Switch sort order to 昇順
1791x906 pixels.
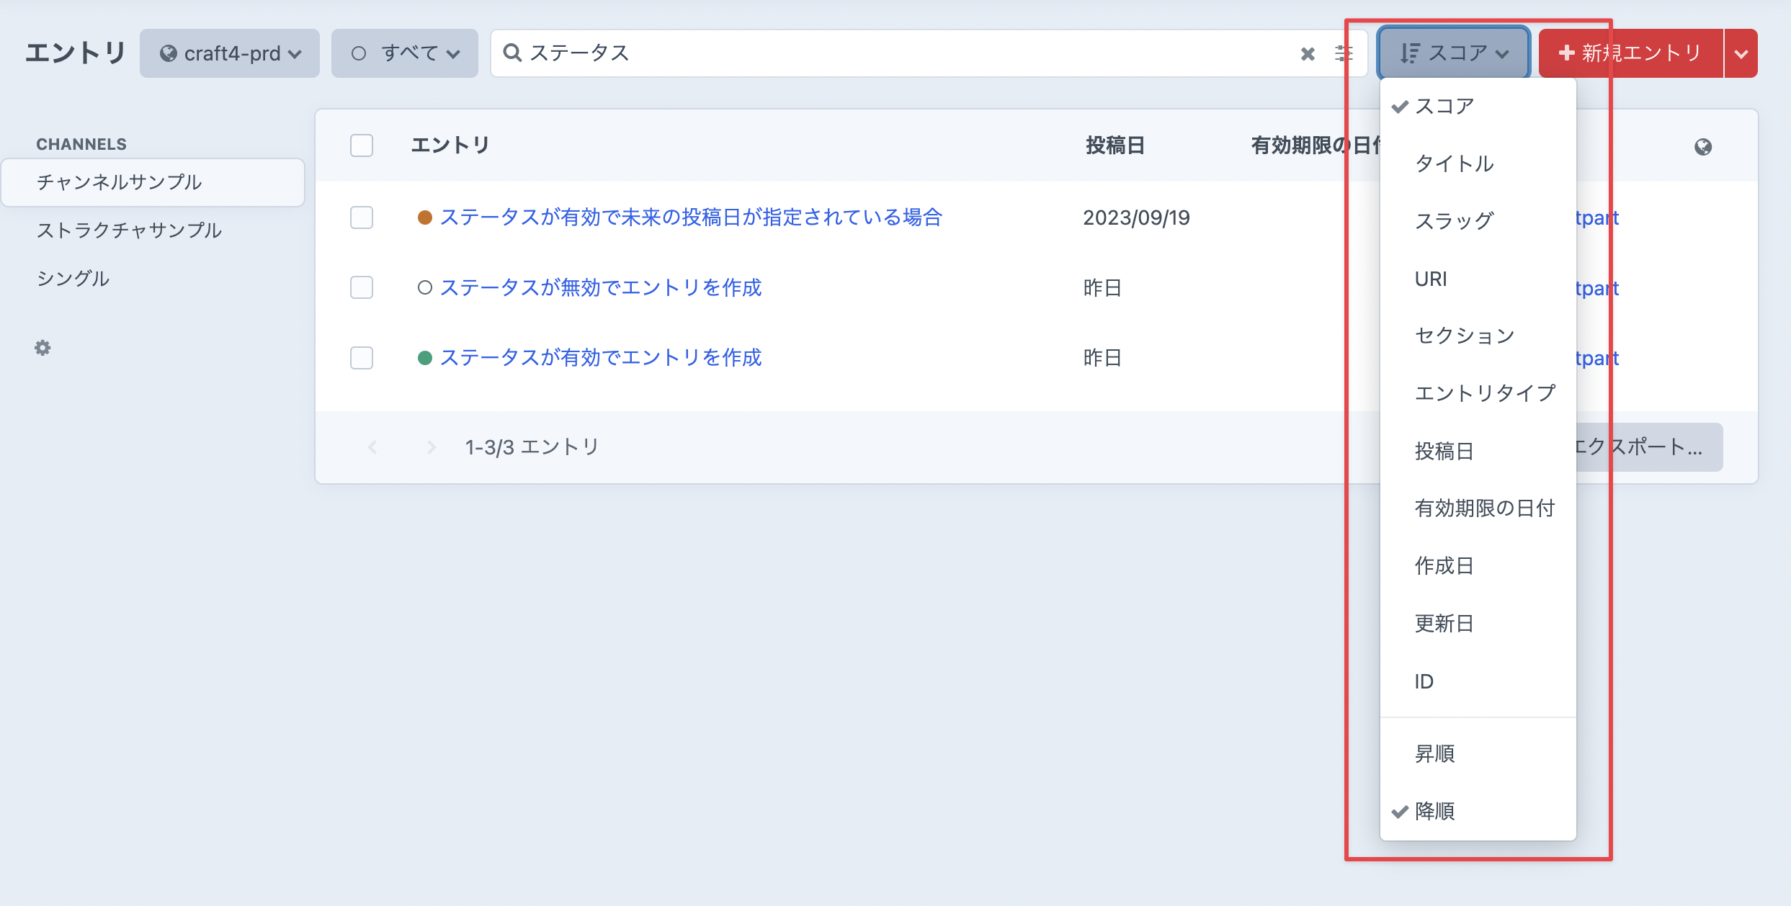tap(1434, 753)
